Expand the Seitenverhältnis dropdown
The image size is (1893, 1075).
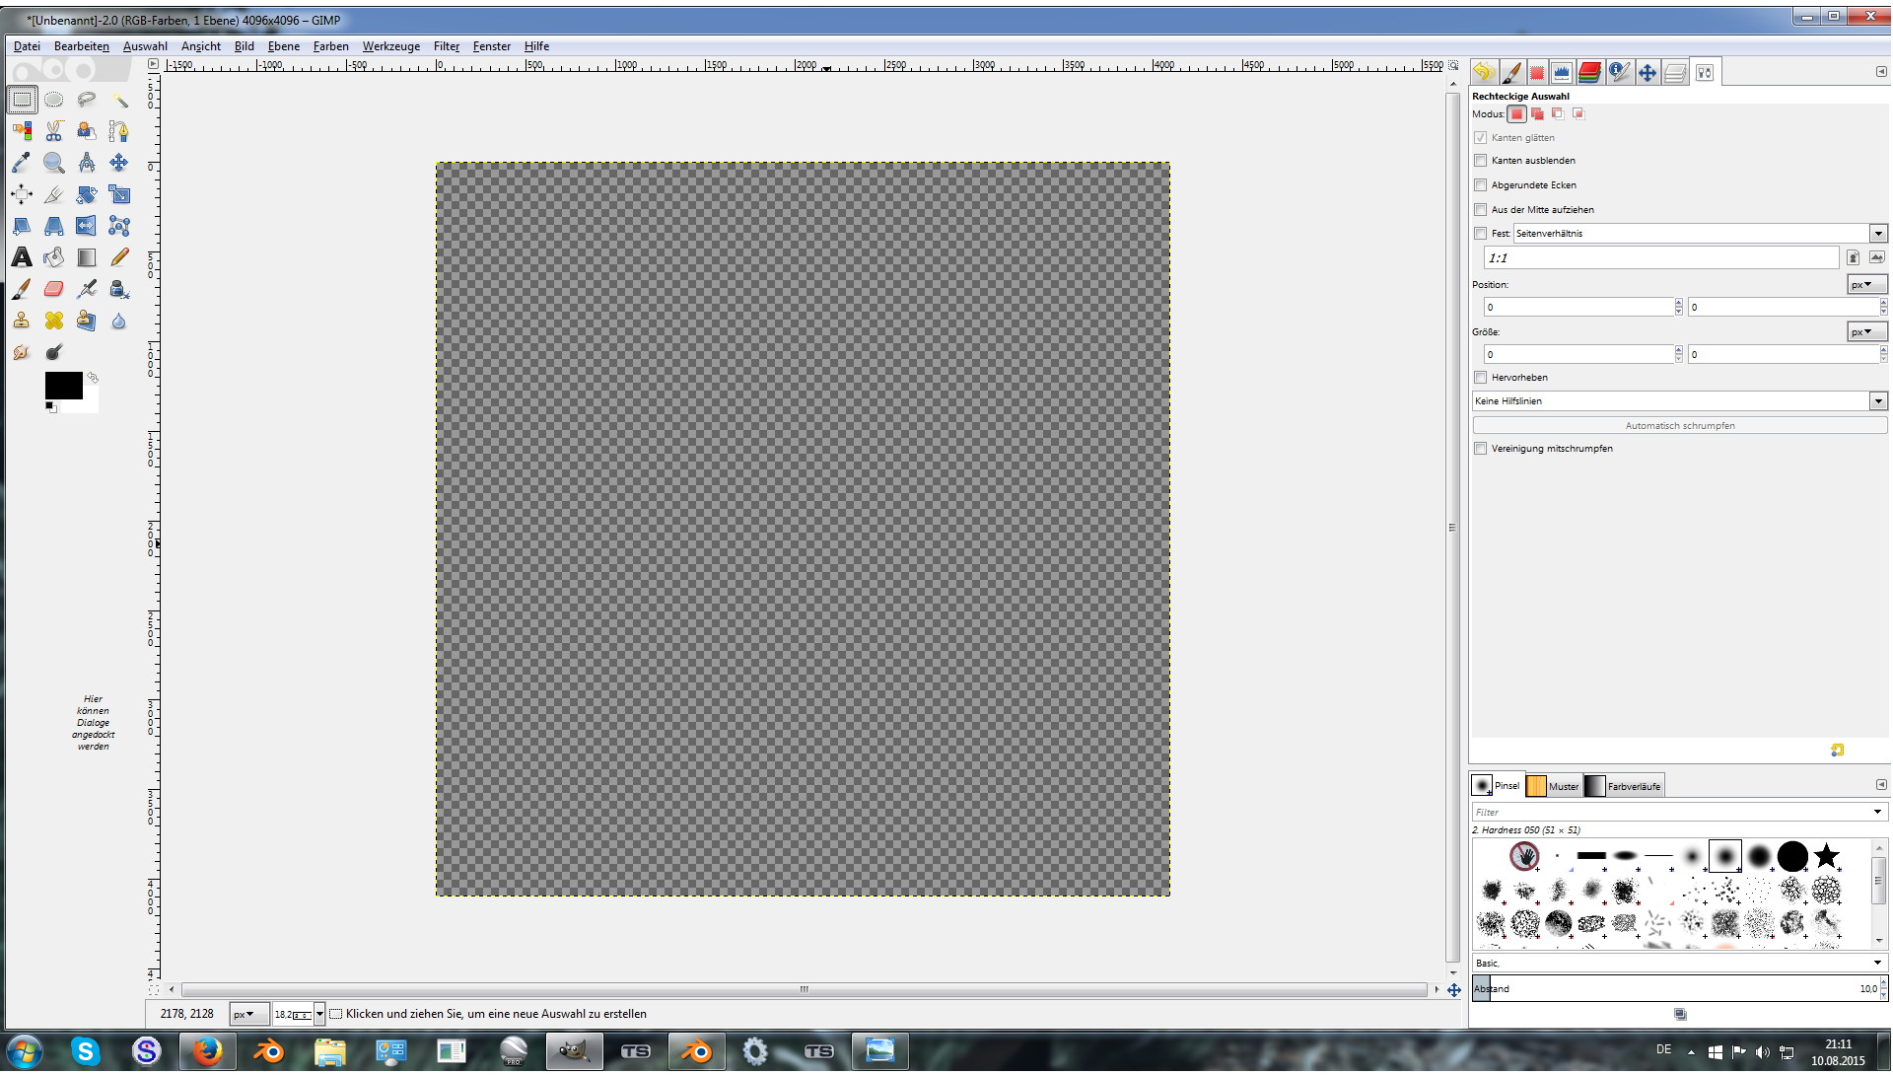pos(1877,234)
